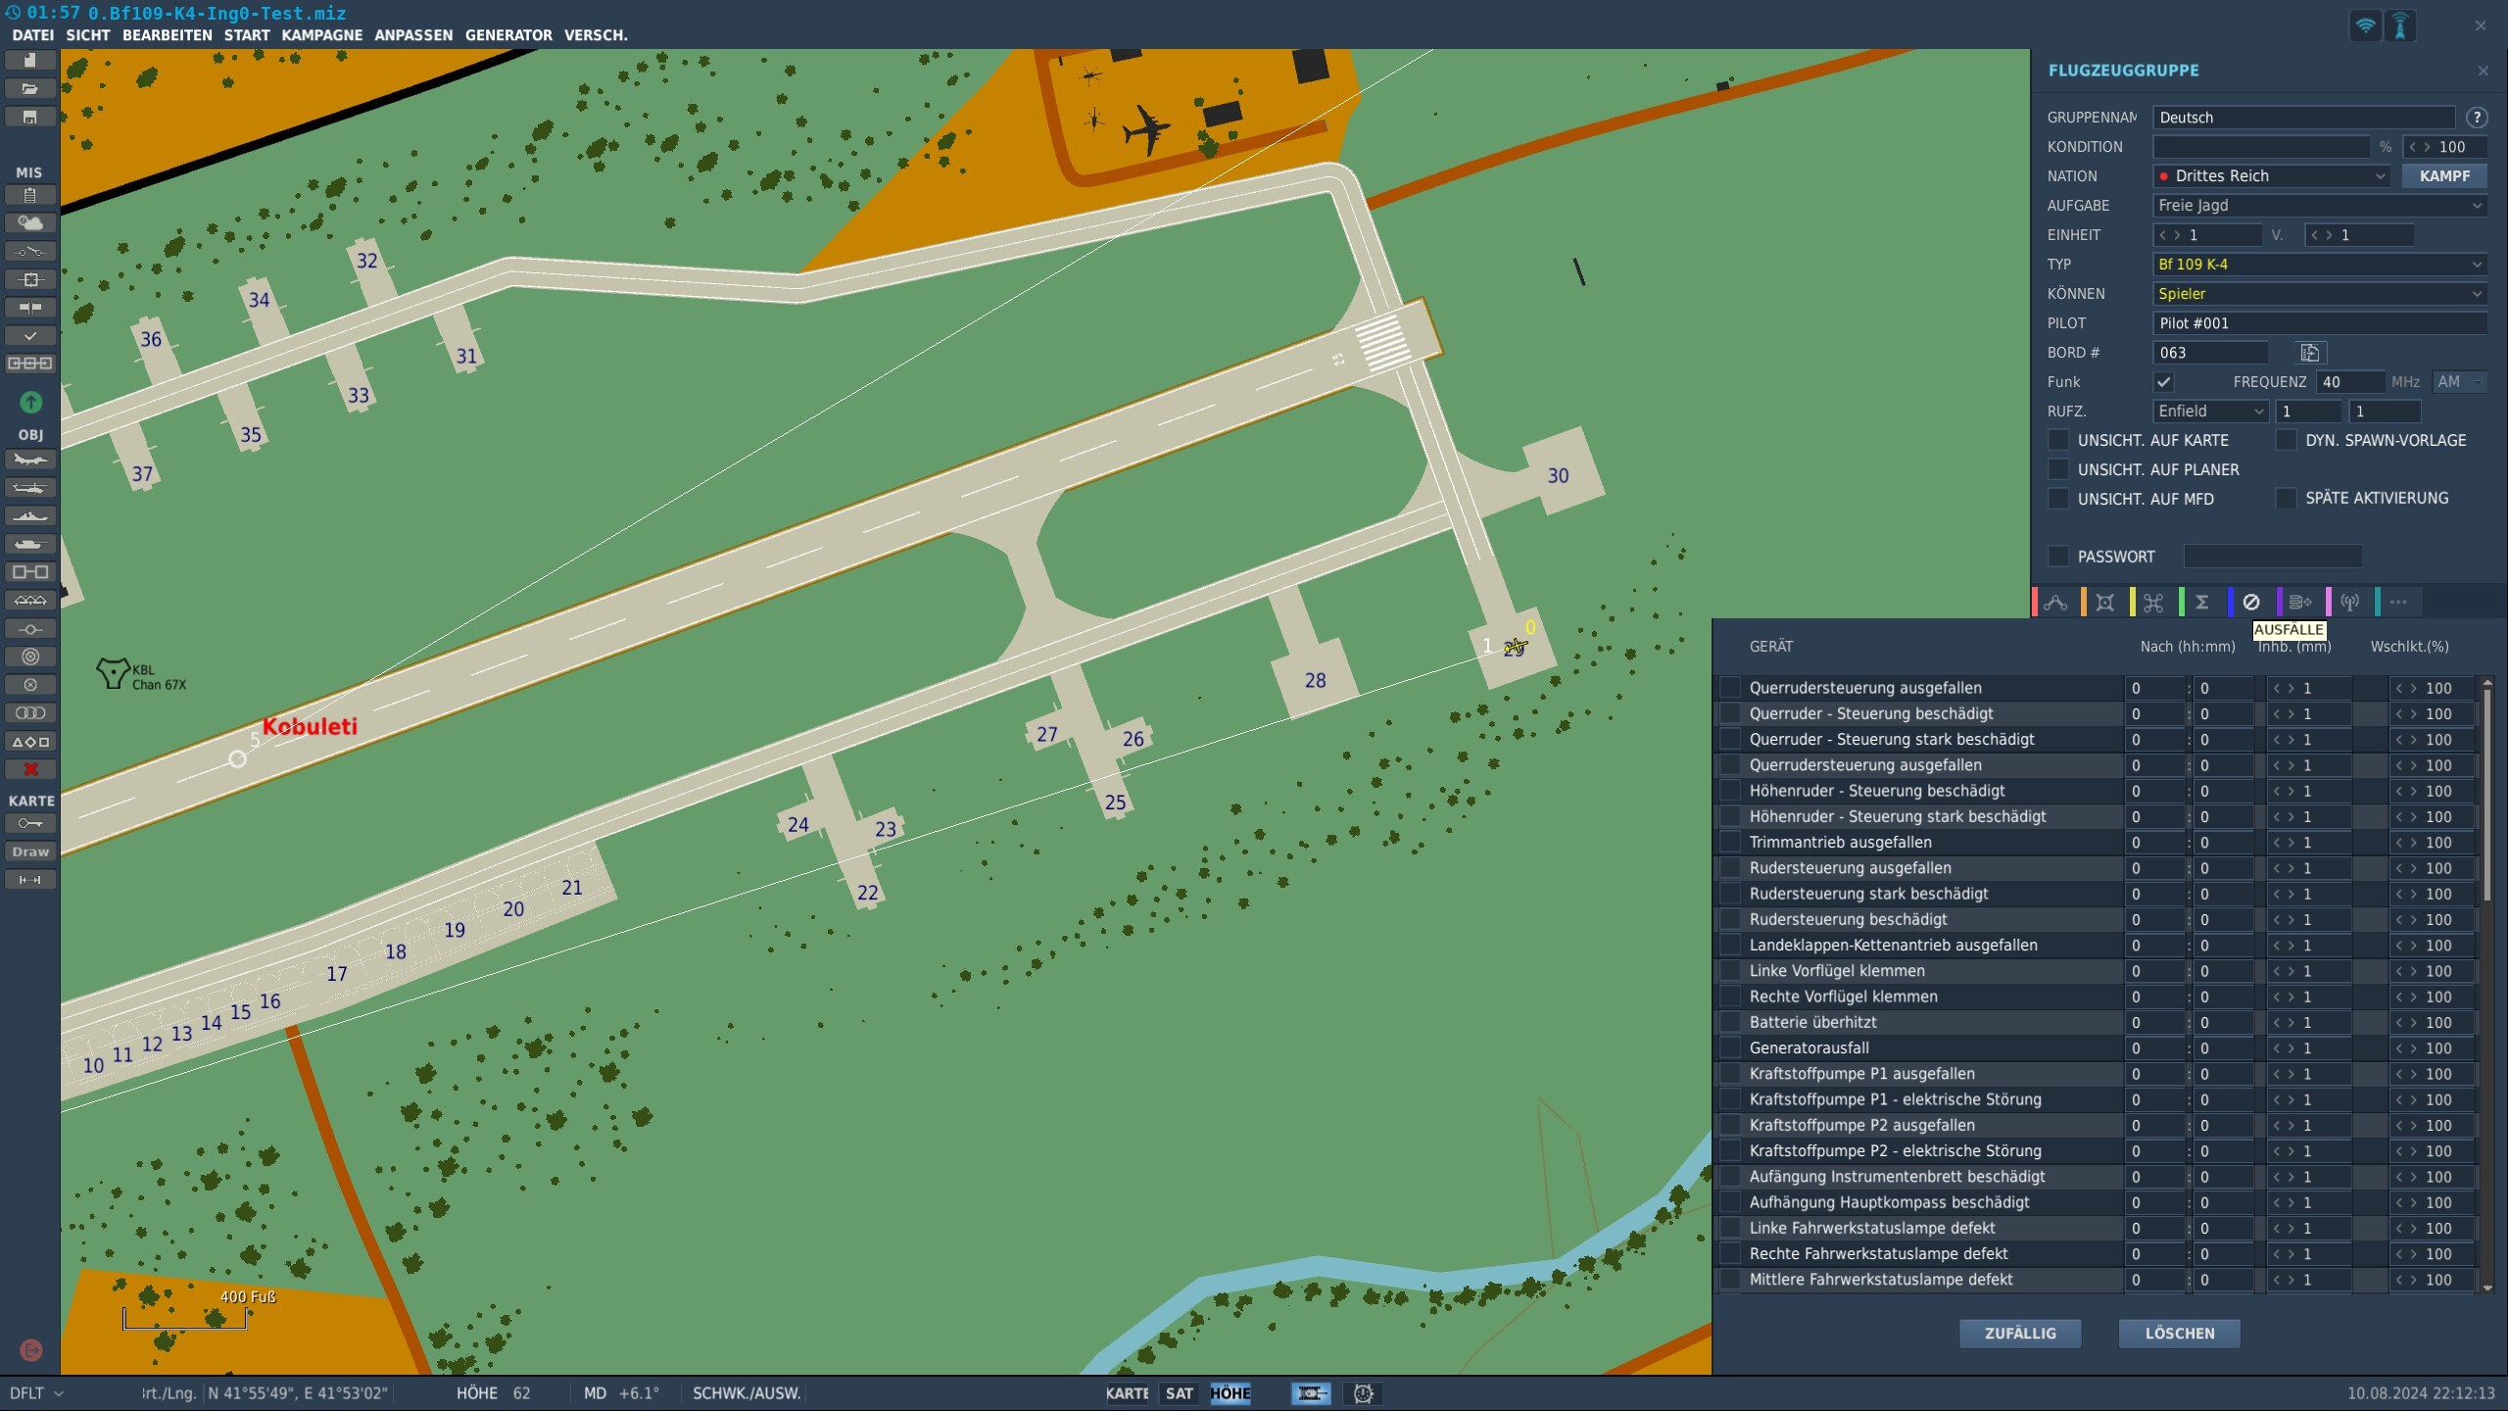This screenshot has height=1411, width=2508.
Task: Click the PILOT name field
Action: coord(2319,323)
